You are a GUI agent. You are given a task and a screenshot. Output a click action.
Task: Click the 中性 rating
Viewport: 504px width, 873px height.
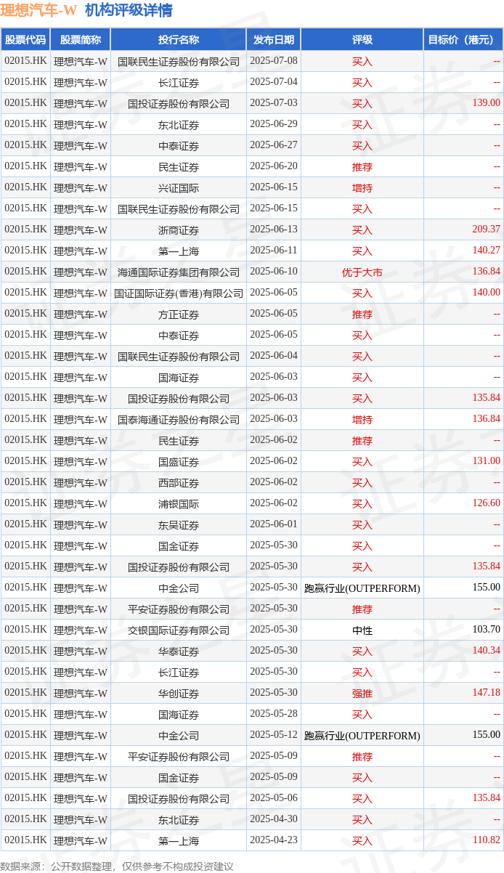362,630
